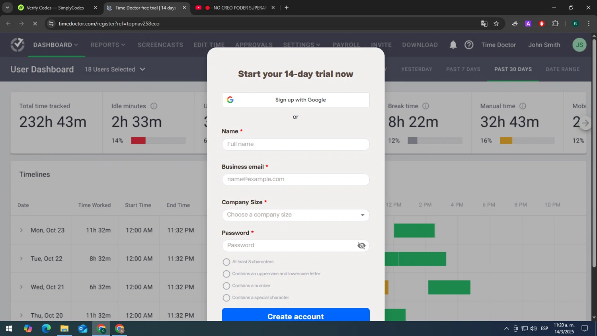The width and height of the screenshot is (597, 336).
Task: Click browser stop loading icon
Action: [35, 23]
